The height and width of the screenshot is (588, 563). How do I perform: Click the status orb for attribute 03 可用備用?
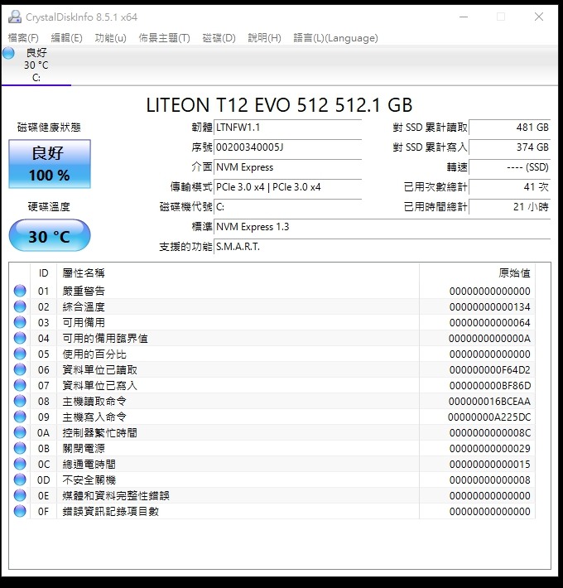point(20,322)
